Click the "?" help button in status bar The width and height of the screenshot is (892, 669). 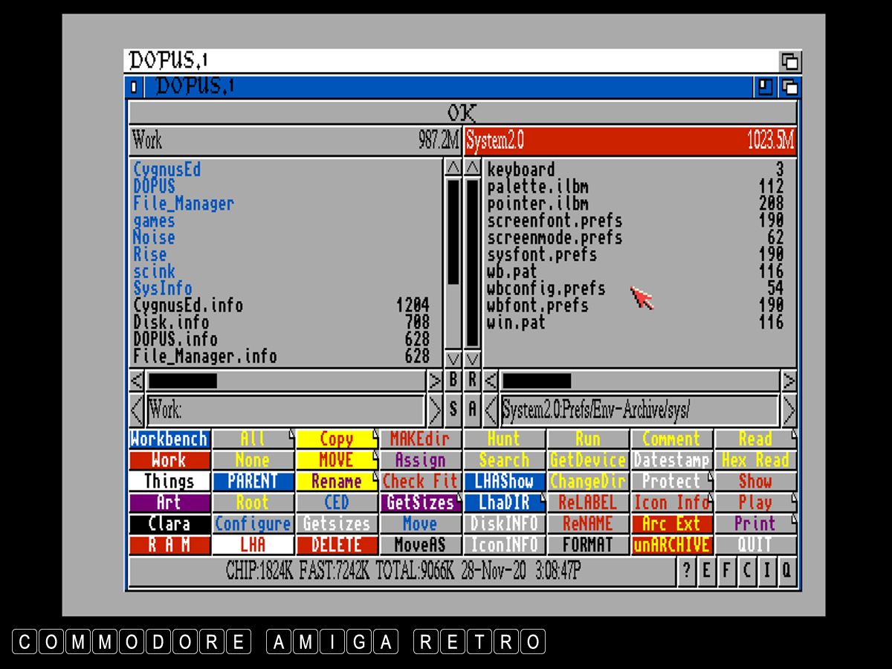tap(686, 572)
